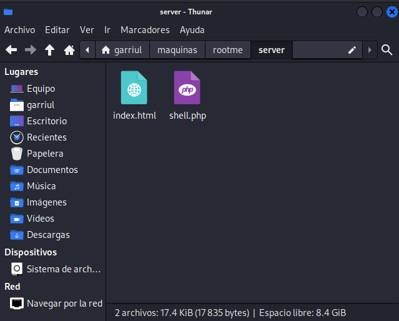Open the Marcadores menu
Image resolution: width=399 pixels, height=321 pixels.
pyautogui.click(x=145, y=30)
